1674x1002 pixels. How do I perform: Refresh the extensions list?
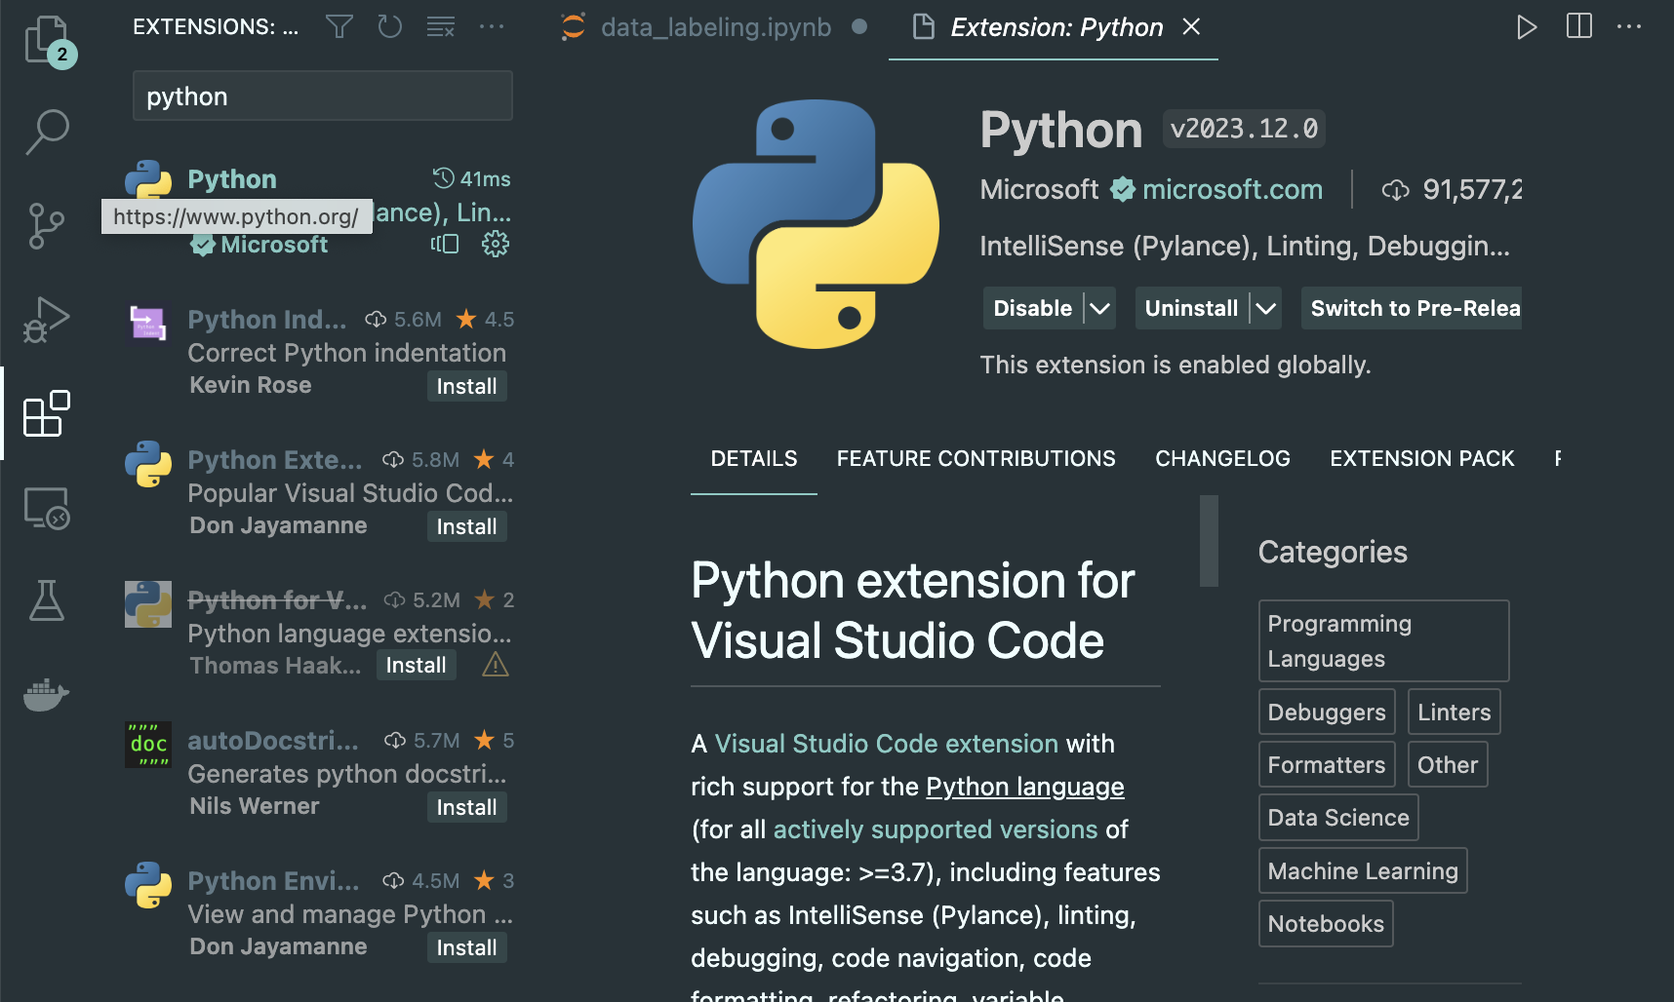[390, 27]
